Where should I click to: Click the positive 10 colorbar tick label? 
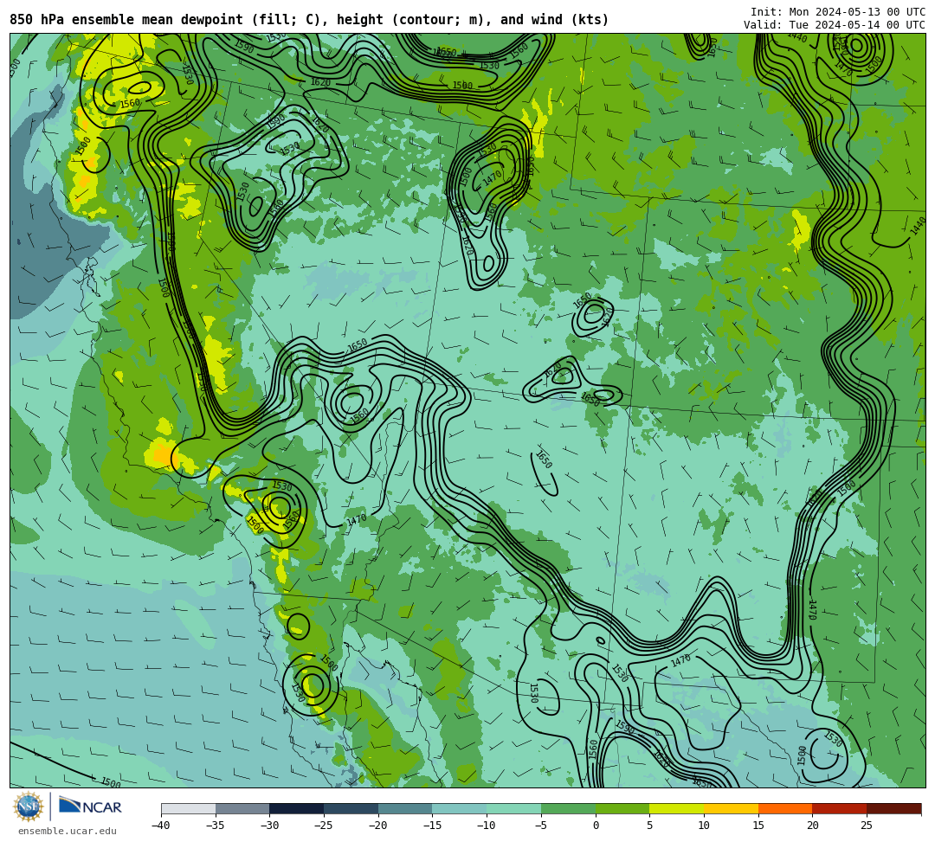pyautogui.click(x=704, y=826)
